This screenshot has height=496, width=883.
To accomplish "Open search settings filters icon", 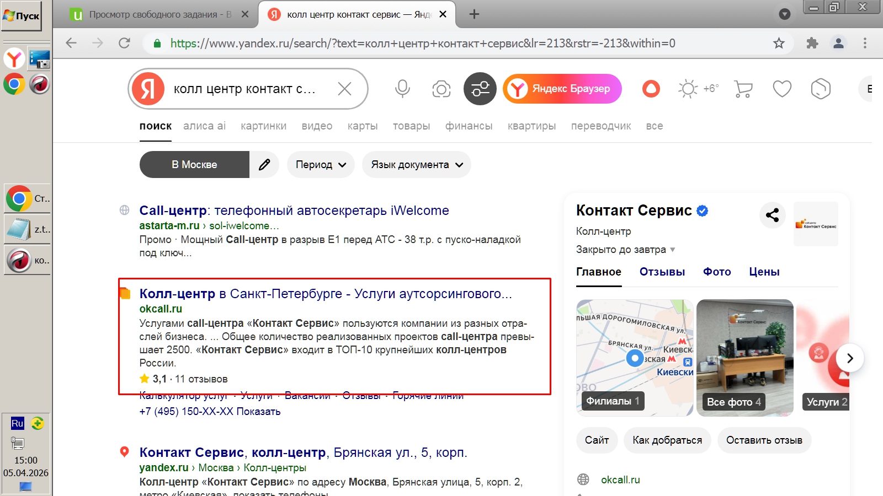I will (x=480, y=89).
